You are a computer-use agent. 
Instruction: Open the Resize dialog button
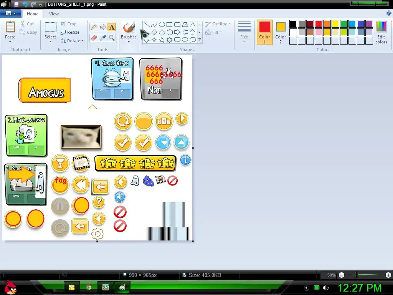(70, 32)
